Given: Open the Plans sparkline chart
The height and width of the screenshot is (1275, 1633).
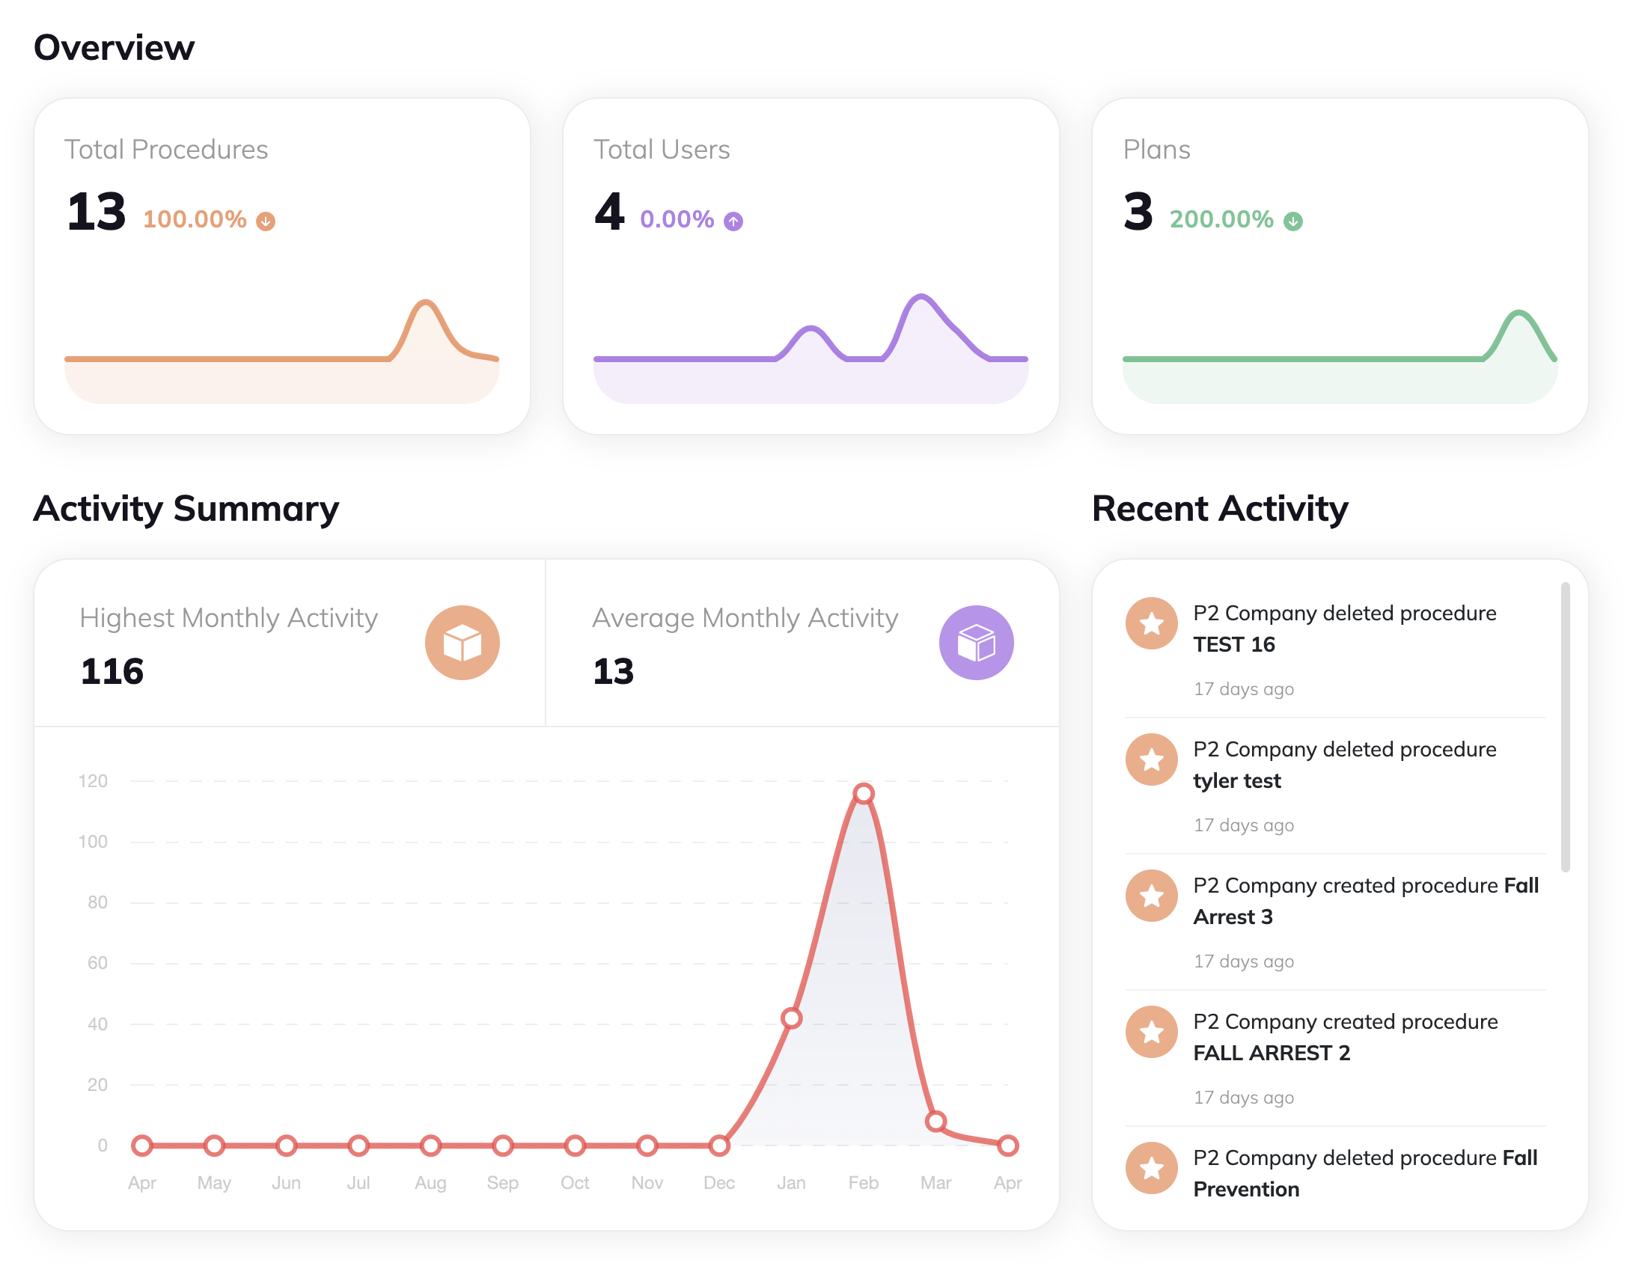Looking at the screenshot, I should click(x=1340, y=356).
